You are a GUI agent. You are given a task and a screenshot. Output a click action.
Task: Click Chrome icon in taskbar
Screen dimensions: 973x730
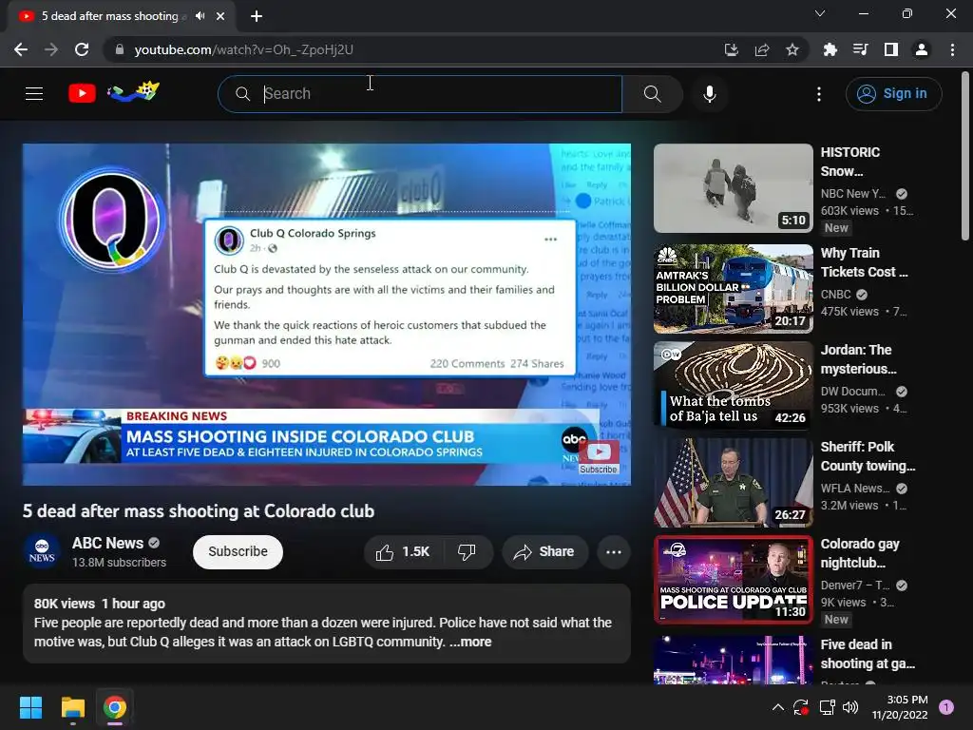115,707
